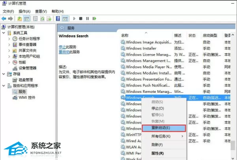
Task: Click the Refresh toolbar icon
Action: (42, 19)
